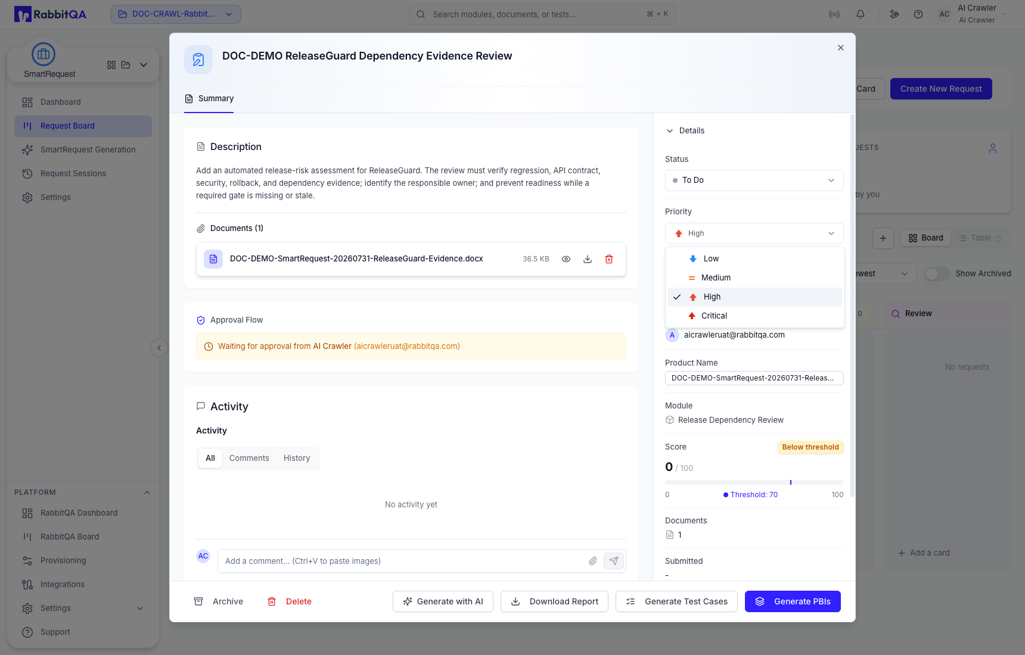
Task: Click Generate Test Cases button
Action: (x=676, y=601)
